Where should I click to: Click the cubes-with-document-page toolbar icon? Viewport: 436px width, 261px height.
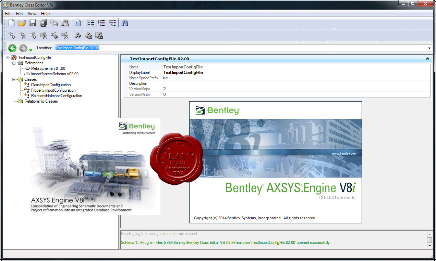[88, 35]
